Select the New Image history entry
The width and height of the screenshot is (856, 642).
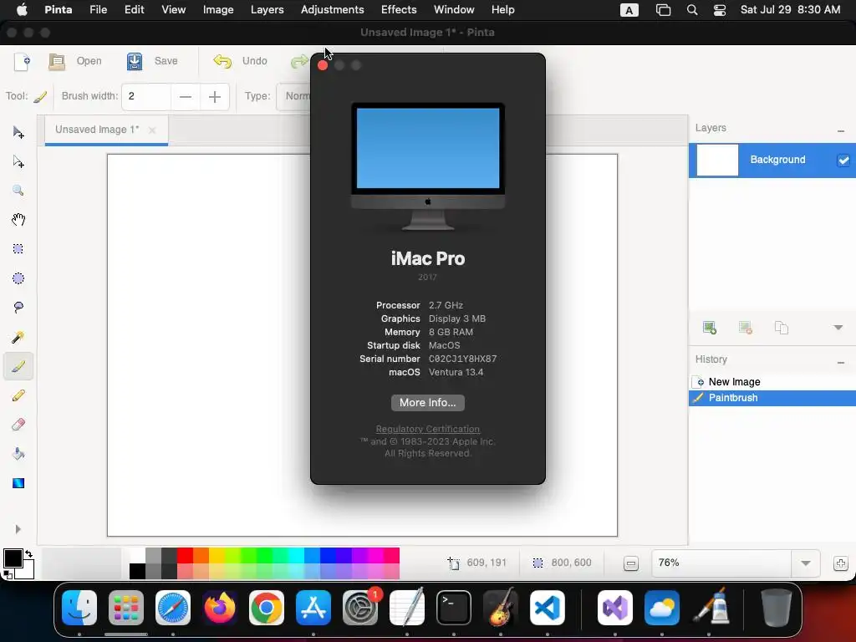point(772,381)
